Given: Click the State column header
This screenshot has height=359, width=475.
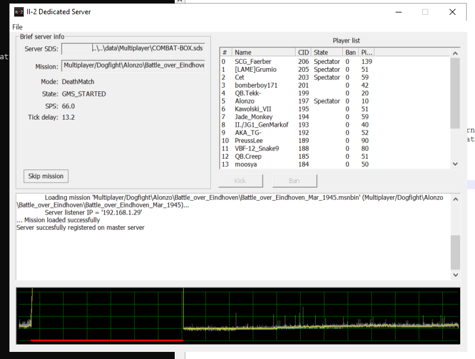Looking at the screenshot, I should (x=327, y=53).
